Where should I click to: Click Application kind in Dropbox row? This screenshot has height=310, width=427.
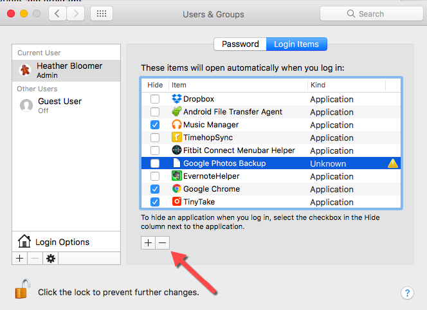point(332,100)
